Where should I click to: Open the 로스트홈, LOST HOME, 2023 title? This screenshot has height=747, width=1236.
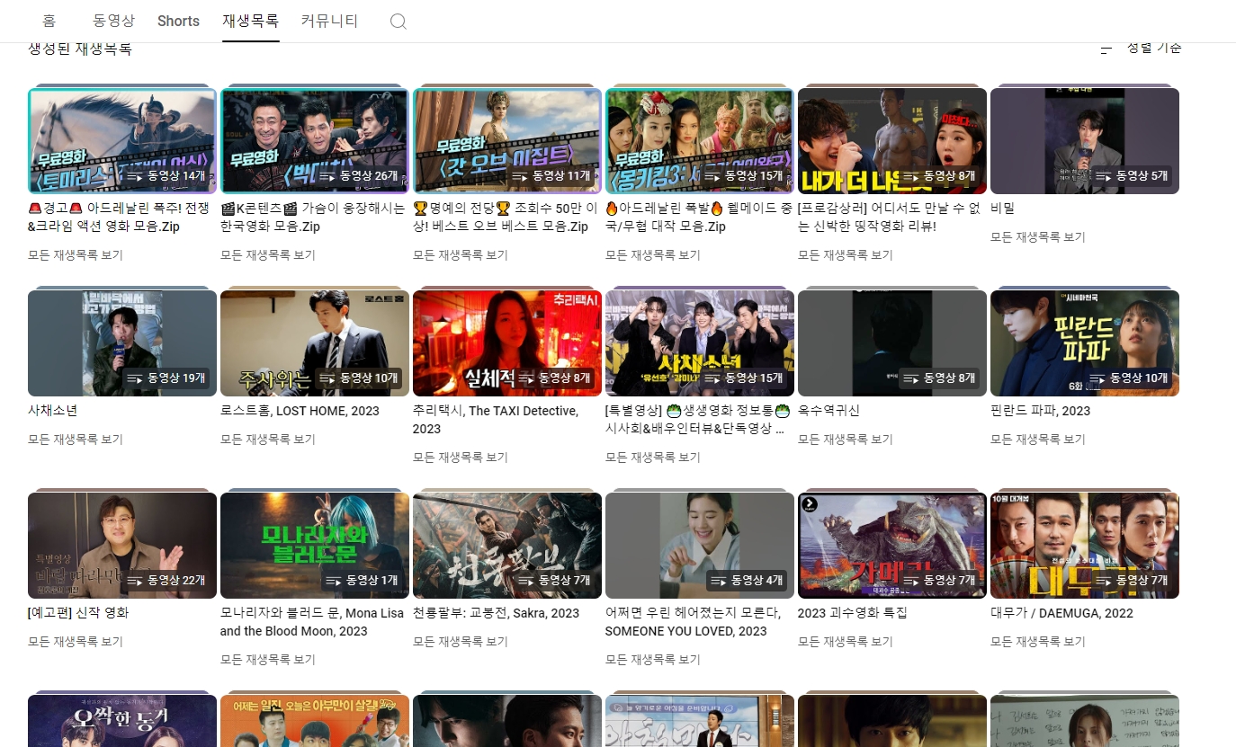point(300,411)
